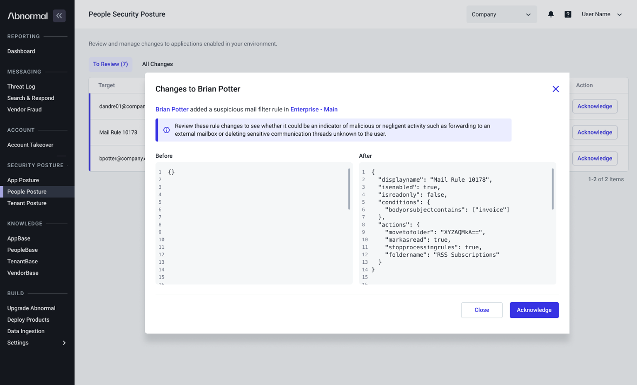Click the info icon in the review banner
This screenshot has width=637, height=385.
click(166, 130)
